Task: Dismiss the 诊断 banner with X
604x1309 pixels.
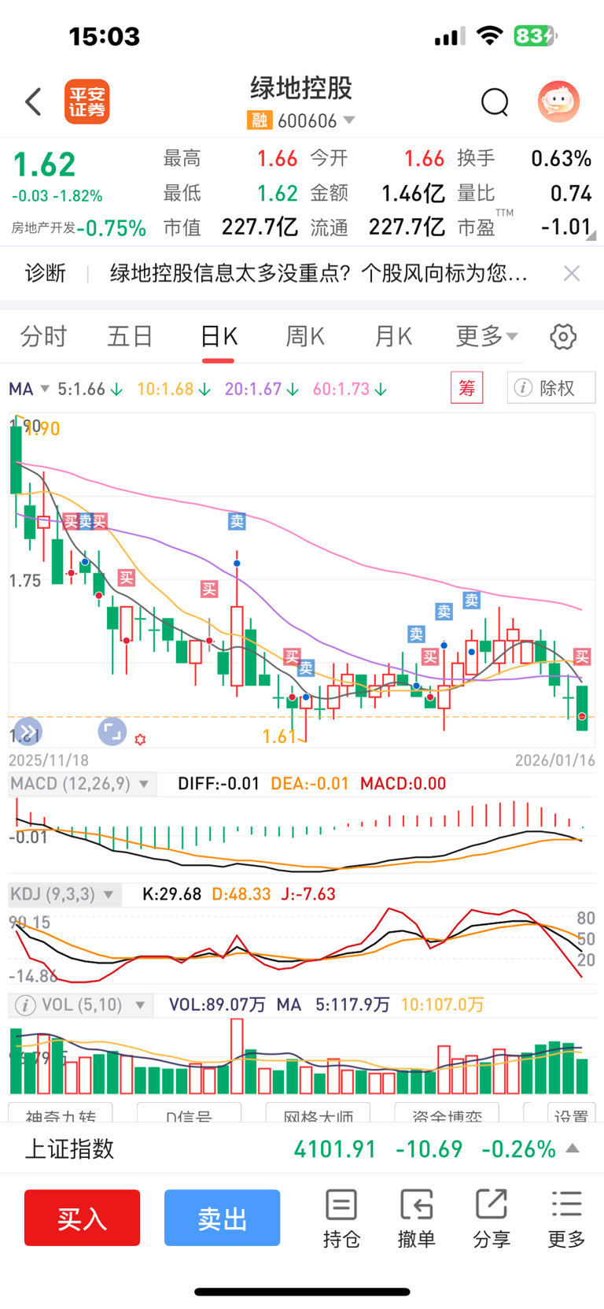Action: pos(572,273)
